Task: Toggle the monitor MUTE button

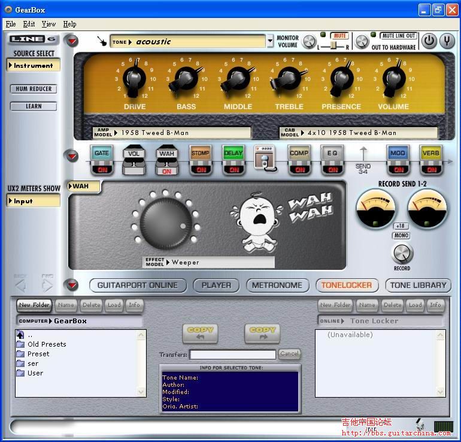Action: coord(339,36)
